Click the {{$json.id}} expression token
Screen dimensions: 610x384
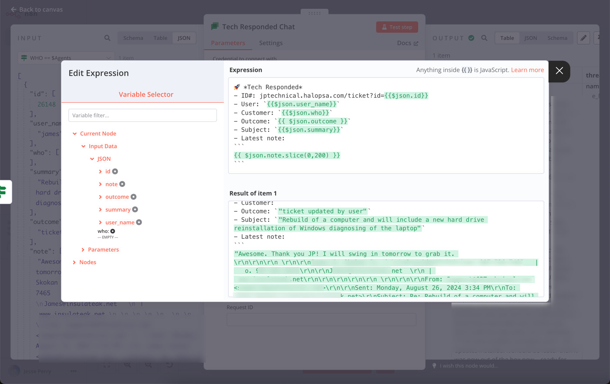coord(406,96)
